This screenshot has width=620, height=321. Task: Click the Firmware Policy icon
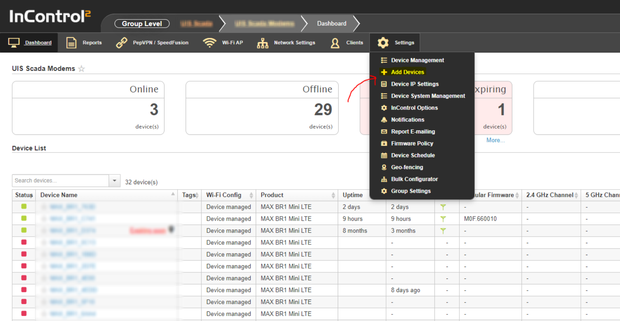[384, 143]
